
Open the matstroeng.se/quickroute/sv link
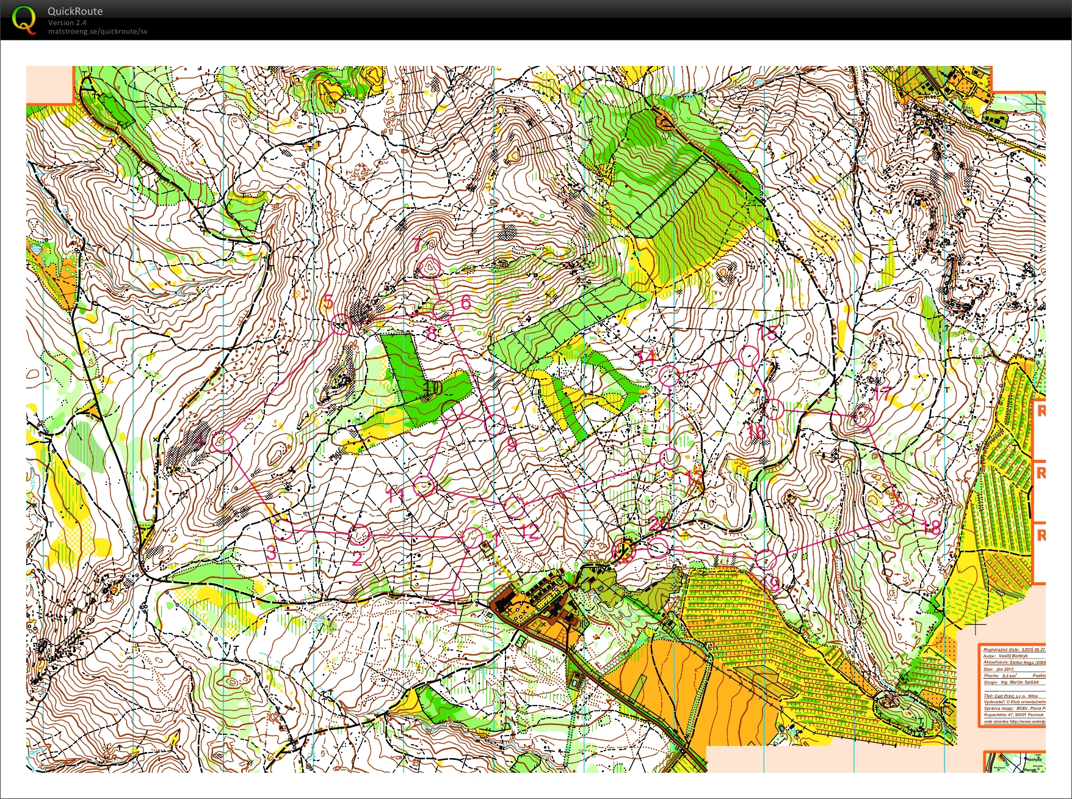[98, 32]
